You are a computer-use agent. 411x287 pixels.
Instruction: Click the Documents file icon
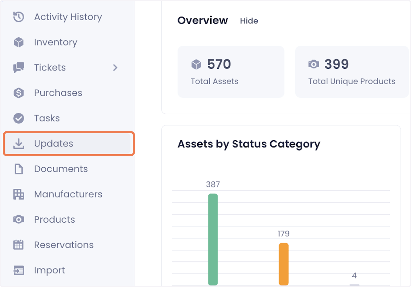point(18,169)
